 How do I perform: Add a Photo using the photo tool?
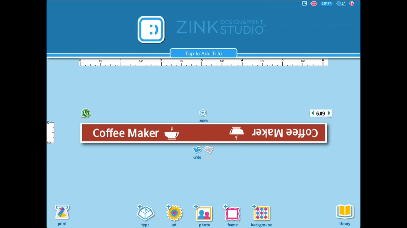click(x=204, y=214)
